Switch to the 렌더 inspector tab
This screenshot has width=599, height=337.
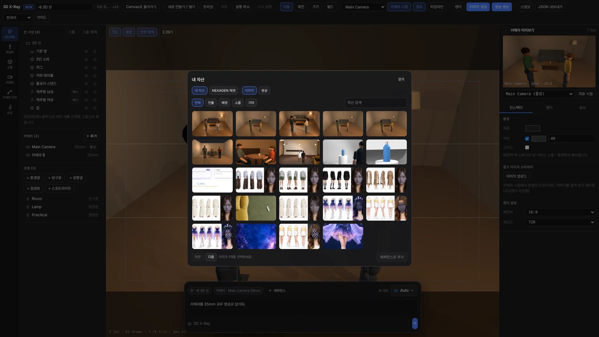549,108
